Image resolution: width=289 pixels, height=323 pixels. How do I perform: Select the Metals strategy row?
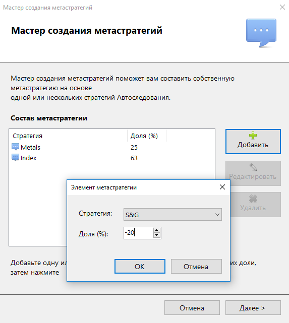(112, 147)
